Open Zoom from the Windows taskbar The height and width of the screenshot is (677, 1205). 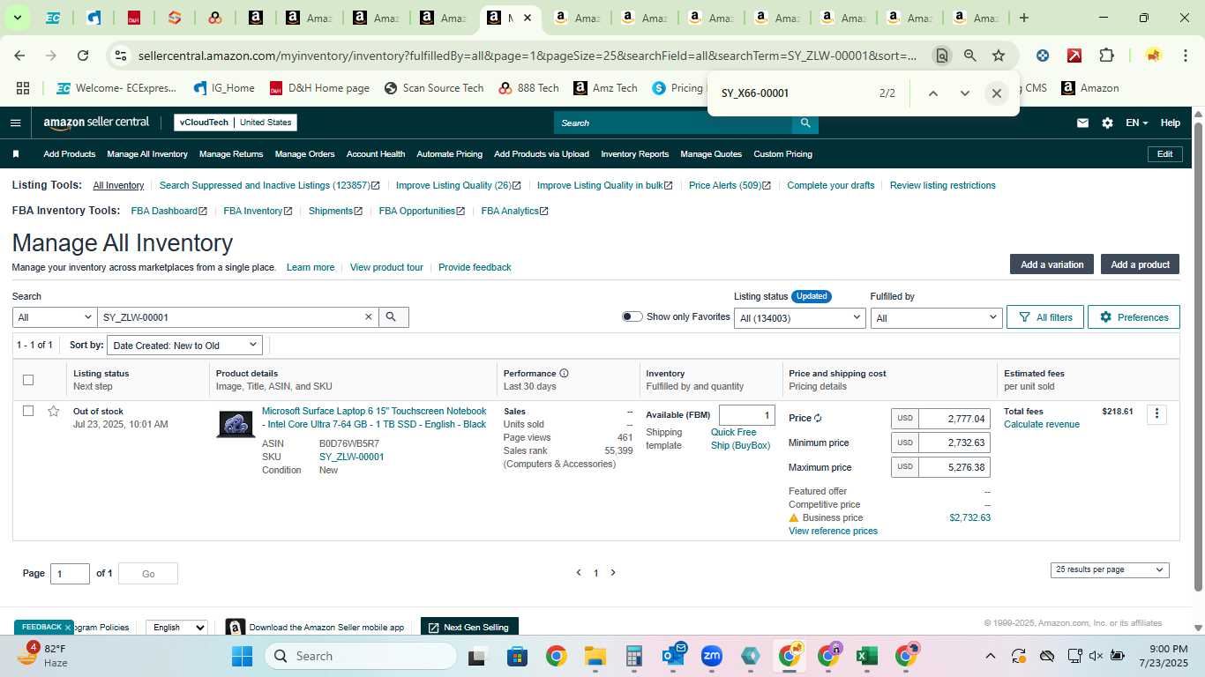pyautogui.click(x=711, y=656)
